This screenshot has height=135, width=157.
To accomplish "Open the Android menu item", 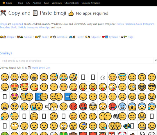I will coord(37,3).
